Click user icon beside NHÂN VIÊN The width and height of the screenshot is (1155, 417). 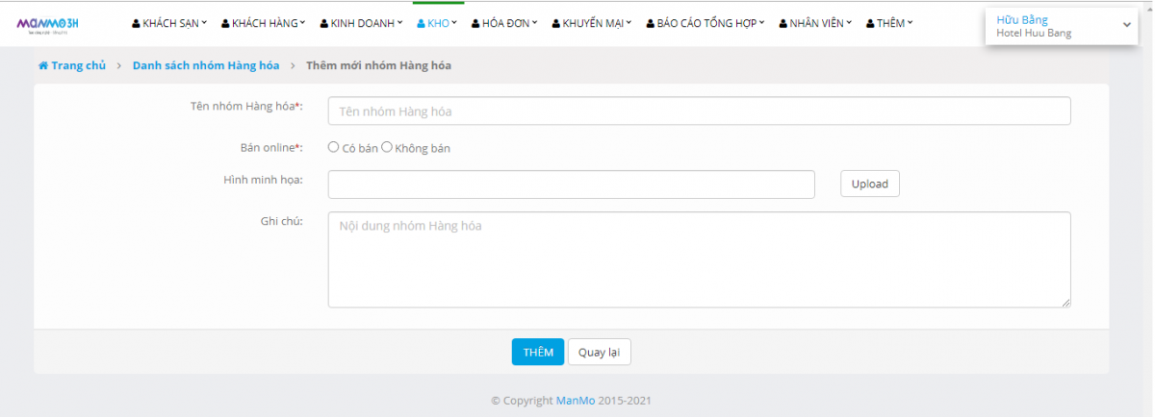pos(783,24)
